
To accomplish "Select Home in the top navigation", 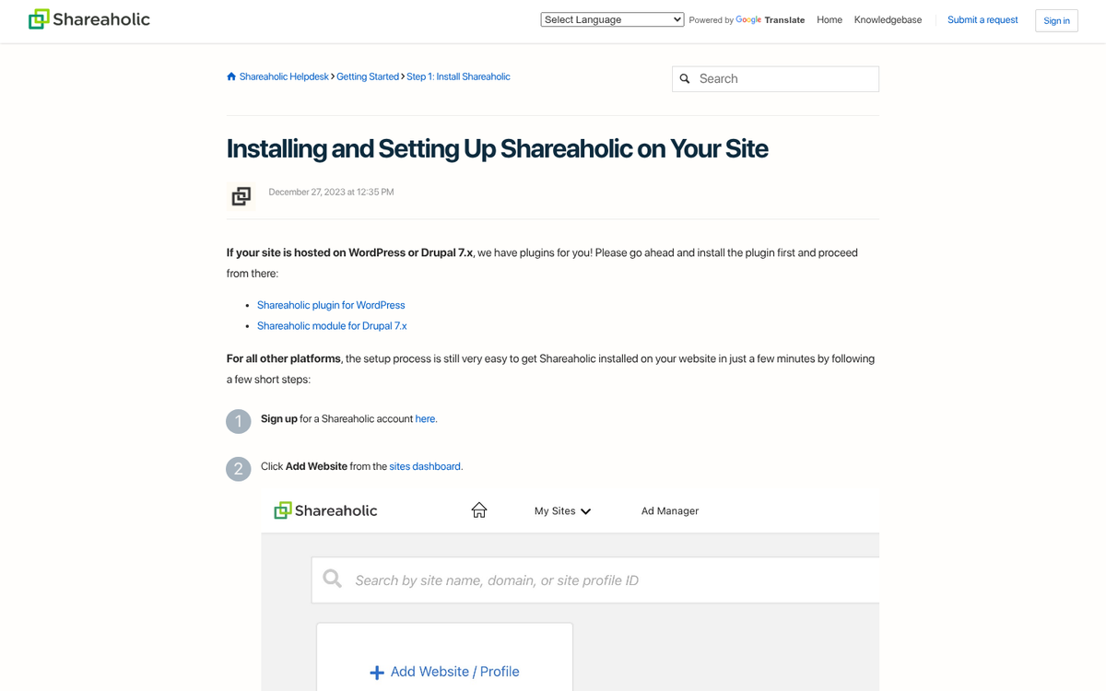I will [829, 19].
